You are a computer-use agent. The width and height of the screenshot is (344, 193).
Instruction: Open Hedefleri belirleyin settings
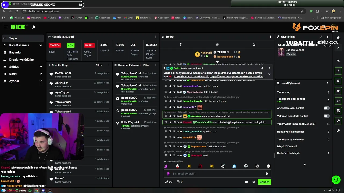303,153
